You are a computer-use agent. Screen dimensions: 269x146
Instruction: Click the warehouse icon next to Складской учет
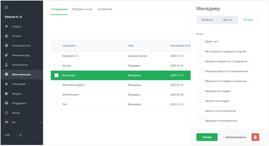6,45
